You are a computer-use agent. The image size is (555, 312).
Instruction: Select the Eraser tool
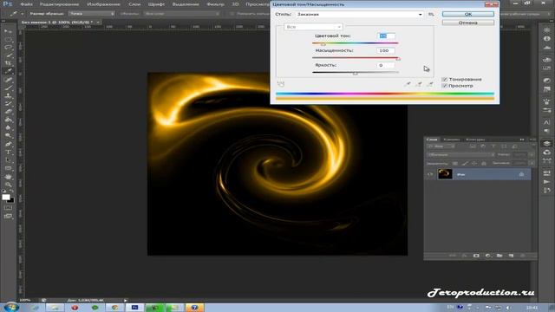point(8,112)
